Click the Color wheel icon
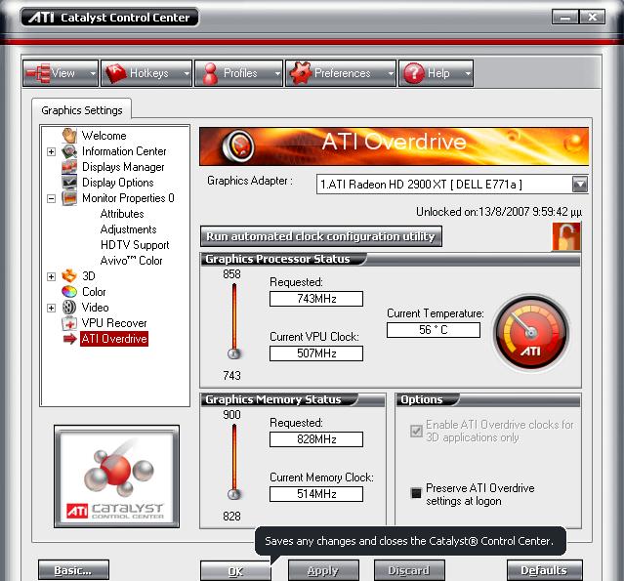This screenshot has height=581, width=624. 69,292
